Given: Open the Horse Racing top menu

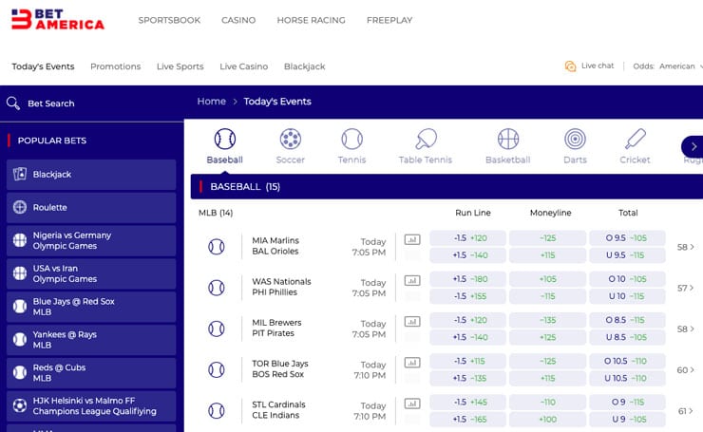Looking at the screenshot, I should 312,20.
